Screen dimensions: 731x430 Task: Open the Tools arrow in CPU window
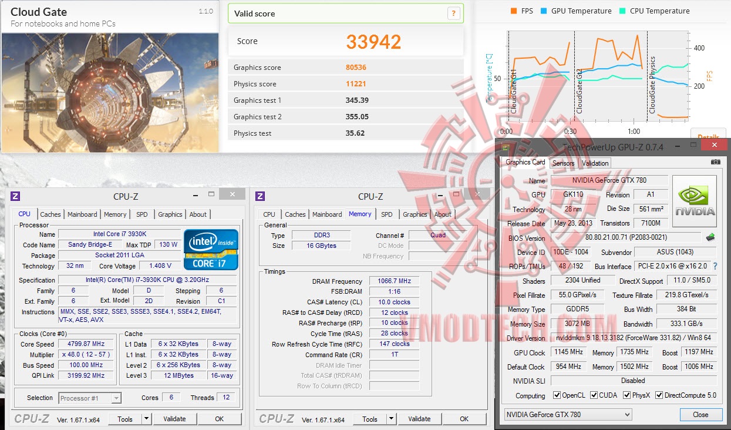pyautogui.click(x=146, y=419)
